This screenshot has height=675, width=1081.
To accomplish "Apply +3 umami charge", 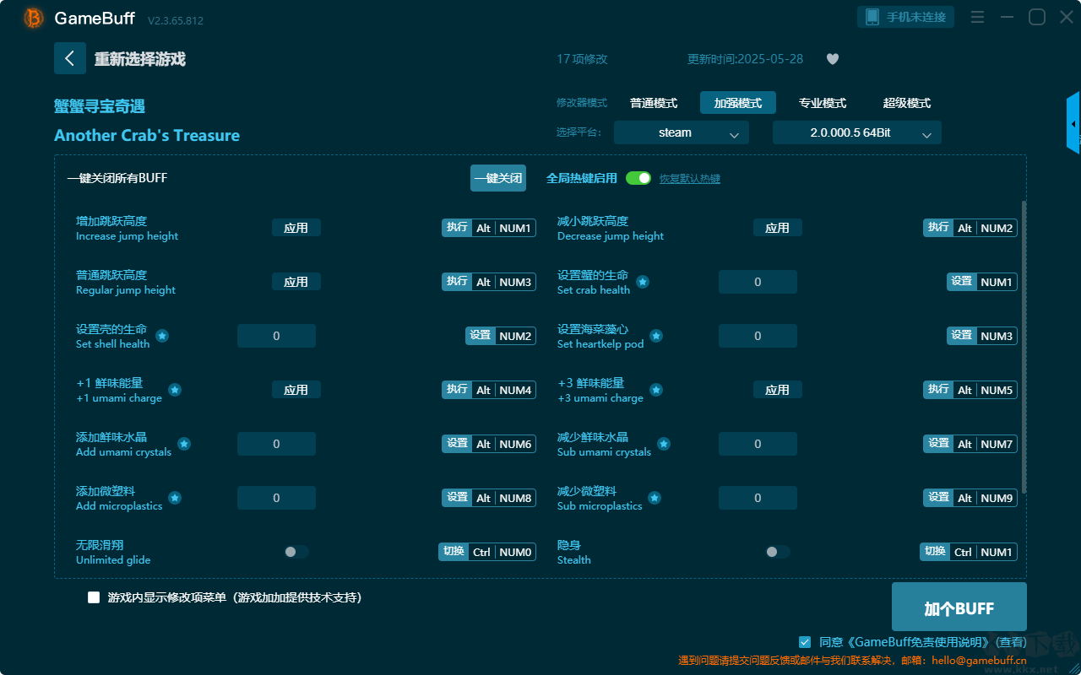I will 778,390.
